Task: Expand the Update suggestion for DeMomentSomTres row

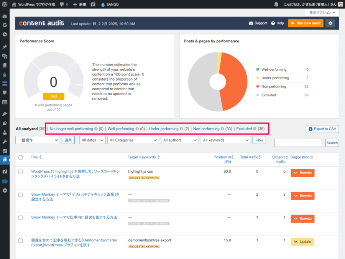Action: tap(302, 242)
